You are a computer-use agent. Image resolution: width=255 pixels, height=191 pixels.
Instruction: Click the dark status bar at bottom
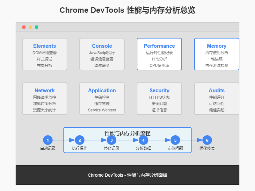tap(127, 175)
